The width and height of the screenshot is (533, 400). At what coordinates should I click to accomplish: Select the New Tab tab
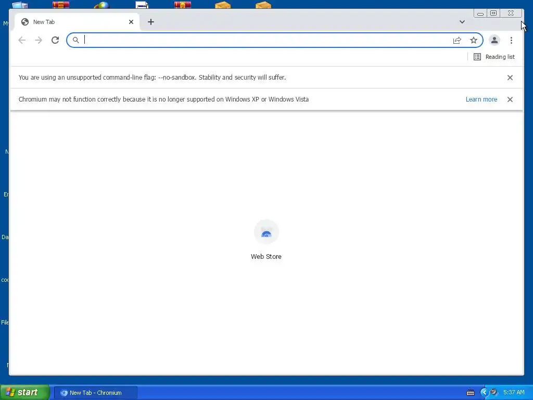pyautogui.click(x=77, y=22)
